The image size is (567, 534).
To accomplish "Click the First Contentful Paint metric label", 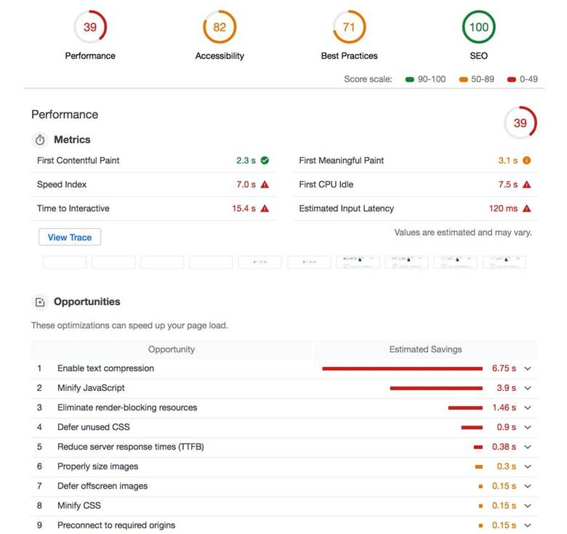I will click(78, 161).
